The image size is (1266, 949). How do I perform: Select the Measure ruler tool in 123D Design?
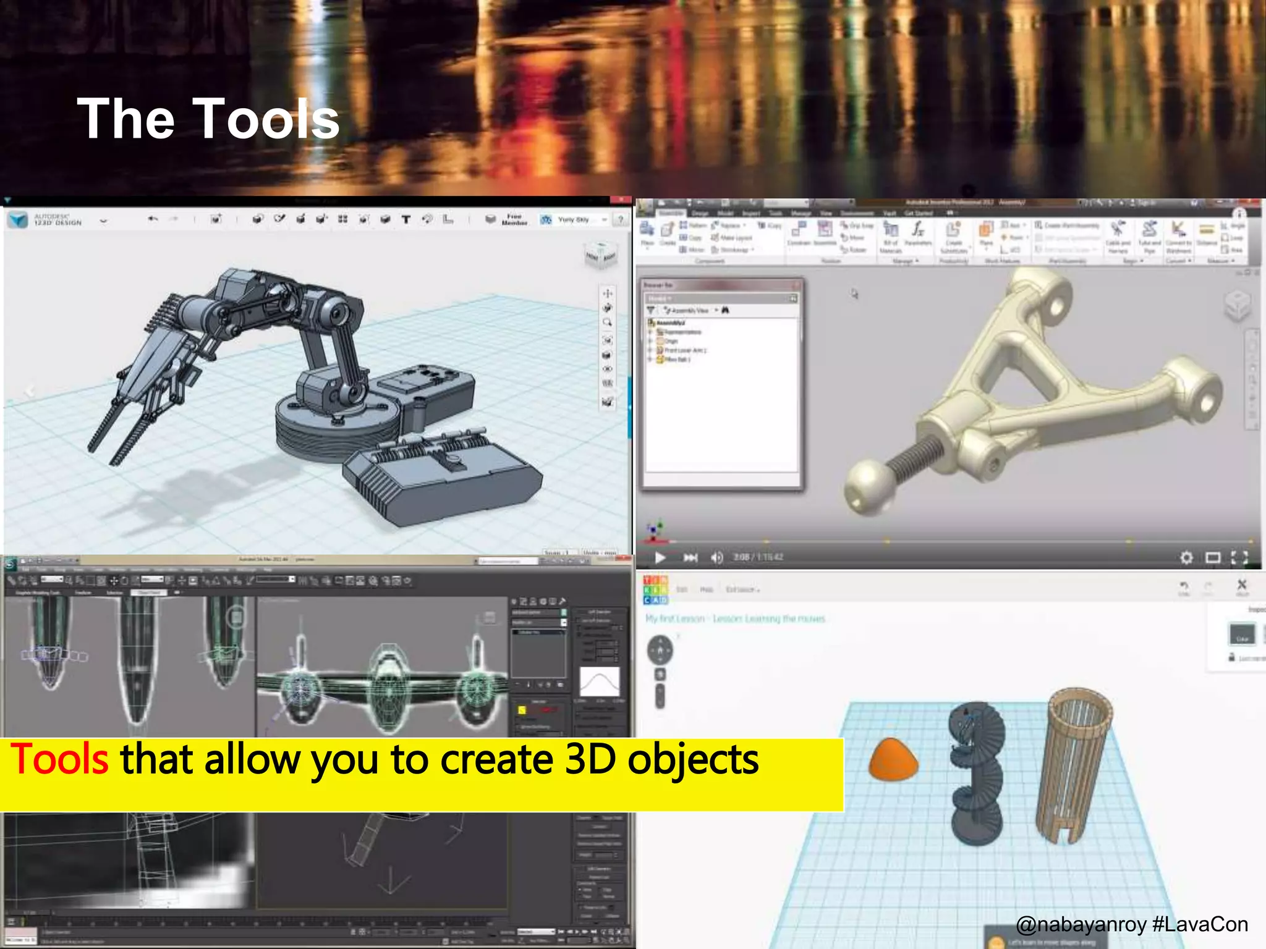(448, 219)
